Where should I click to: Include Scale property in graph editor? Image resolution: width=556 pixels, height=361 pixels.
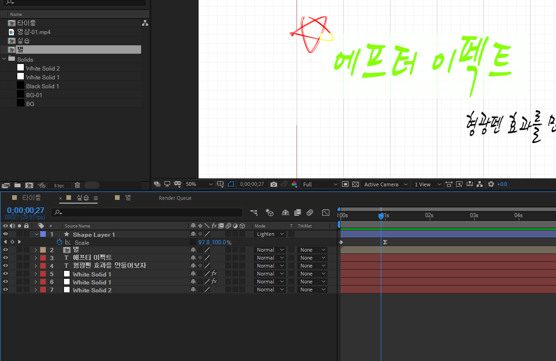point(68,242)
